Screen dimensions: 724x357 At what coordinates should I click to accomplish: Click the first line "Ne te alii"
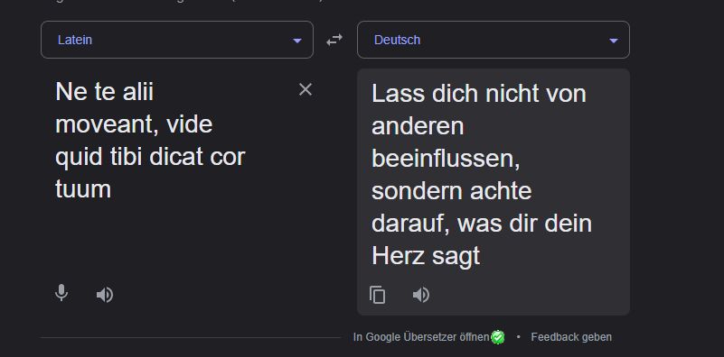pos(104,92)
